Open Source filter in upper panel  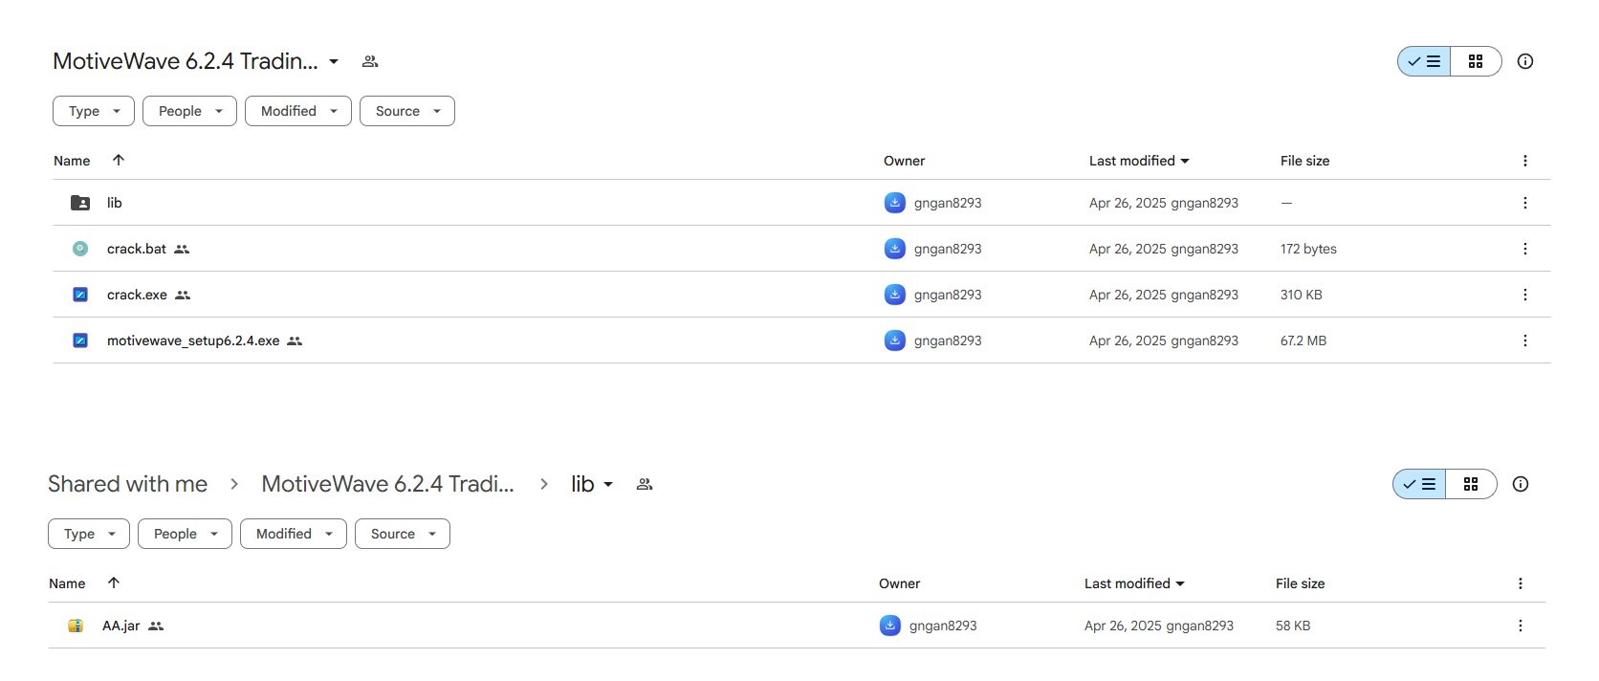(x=407, y=111)
